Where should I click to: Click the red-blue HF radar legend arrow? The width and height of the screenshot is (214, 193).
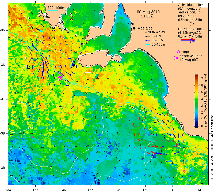click(x=188, y=40)
